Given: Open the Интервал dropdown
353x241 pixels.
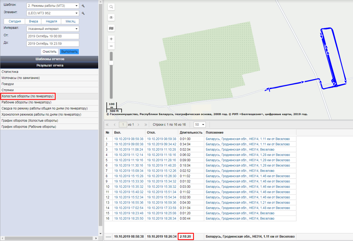Looking at the screenshot, I should (x=53, y=29).
